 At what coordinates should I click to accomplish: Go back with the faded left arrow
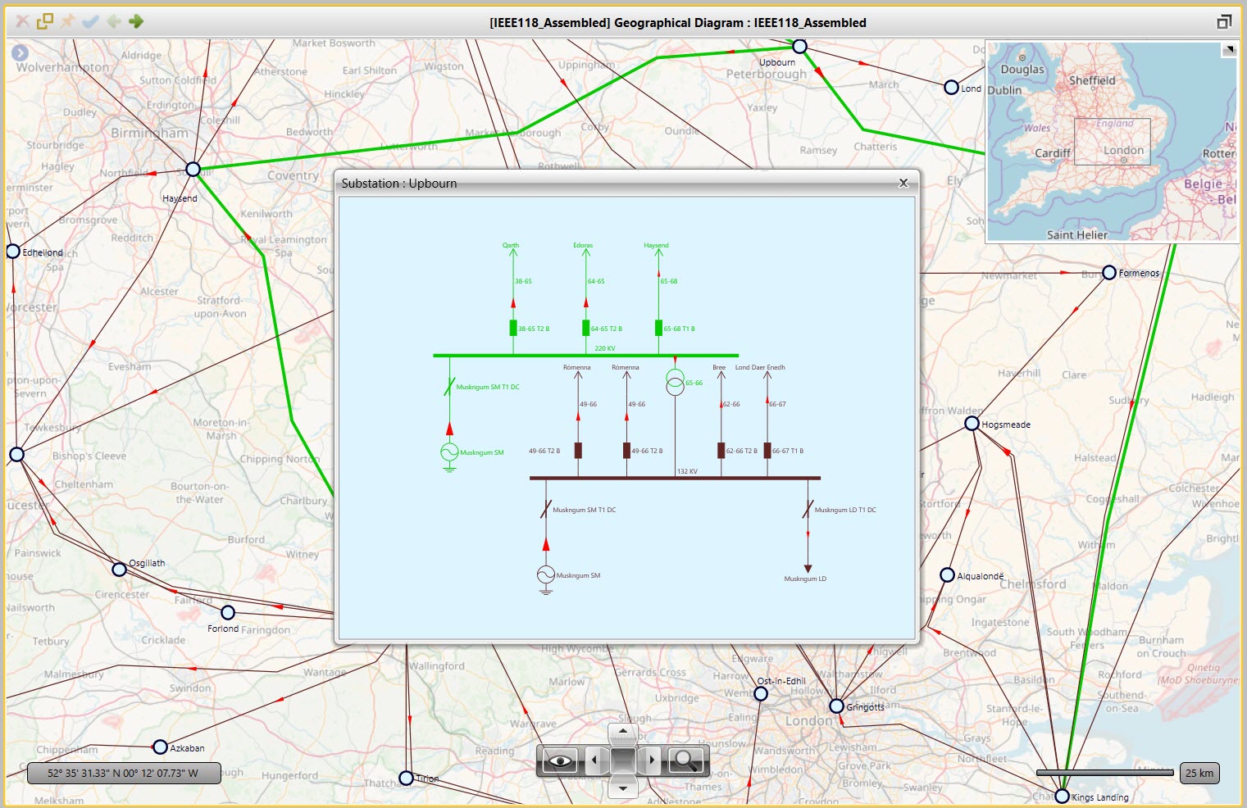pyautogui.click(x=113, y=21)
